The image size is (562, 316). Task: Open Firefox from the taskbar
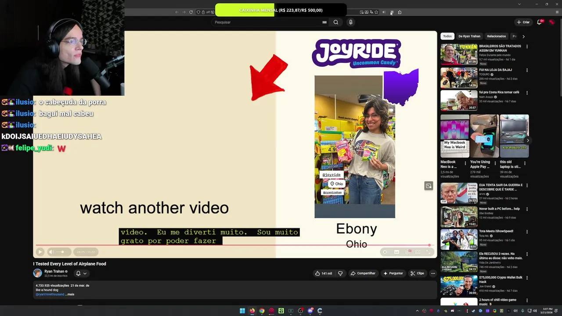tap(252, 311)
